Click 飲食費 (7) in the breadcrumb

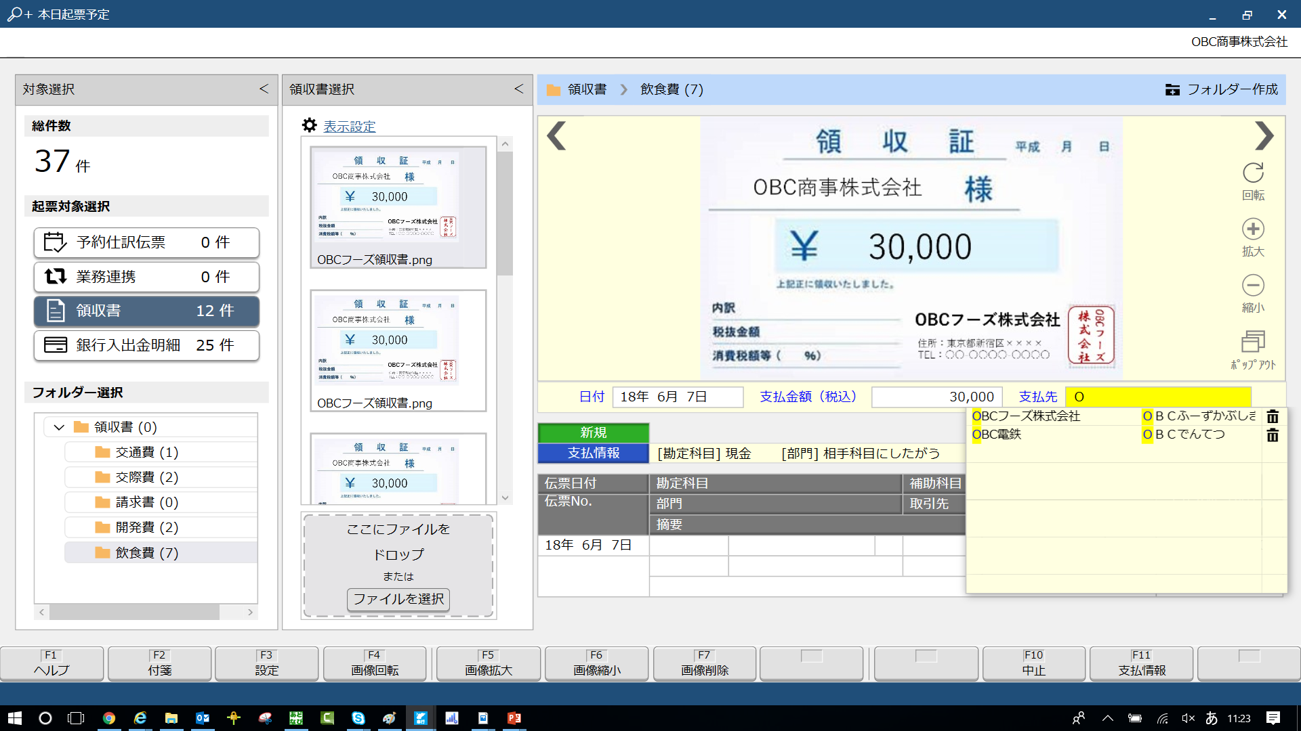pos(672,89)
